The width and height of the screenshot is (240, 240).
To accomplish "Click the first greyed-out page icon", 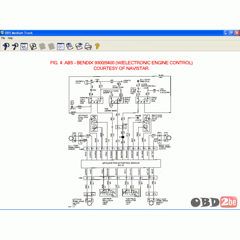I will 42,46.
